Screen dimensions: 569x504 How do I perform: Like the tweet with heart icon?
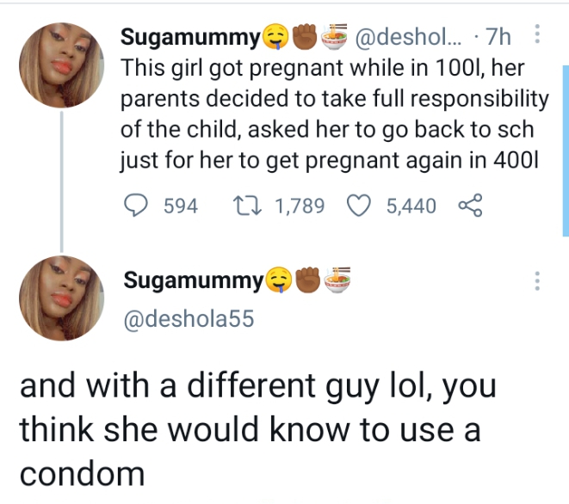[x=362, y=206]
